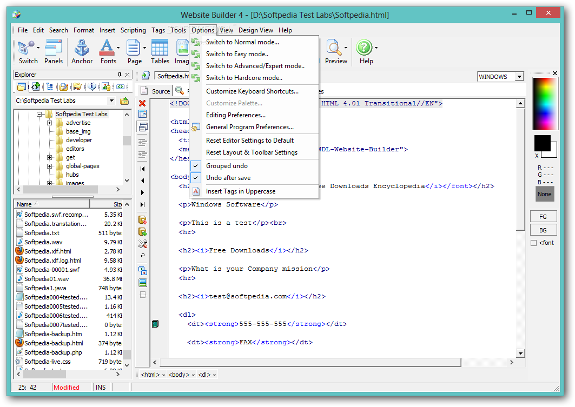The width and height of the screenshot is (575, 407).
Task: Open the C:\Softpedia Test Labs path dropdown
Action: tap(111, 101)
